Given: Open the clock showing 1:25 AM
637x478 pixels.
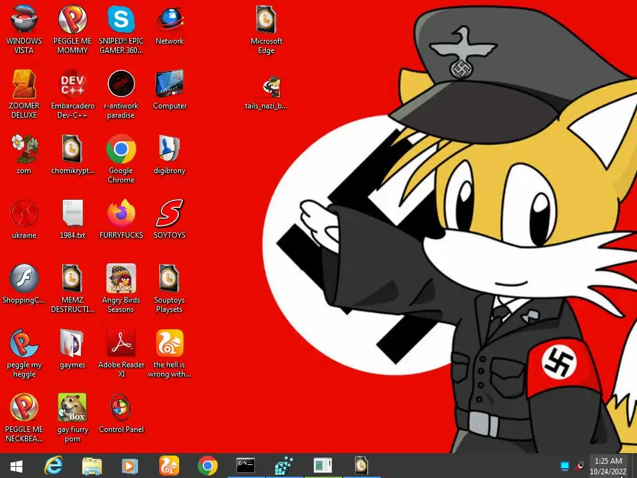Looking at the screenshot, I should (608, 466).
